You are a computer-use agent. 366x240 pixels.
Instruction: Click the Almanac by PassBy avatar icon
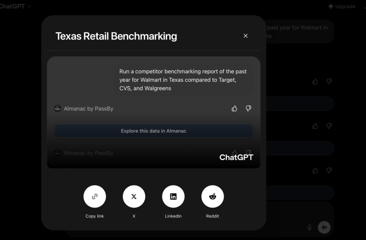coord(58,109)
